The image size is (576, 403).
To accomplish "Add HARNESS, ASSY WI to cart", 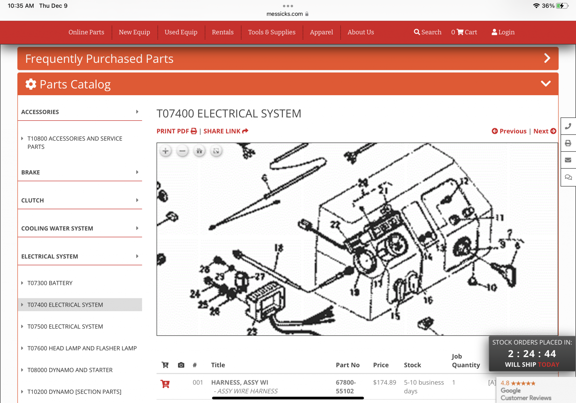I will point(165,384).
